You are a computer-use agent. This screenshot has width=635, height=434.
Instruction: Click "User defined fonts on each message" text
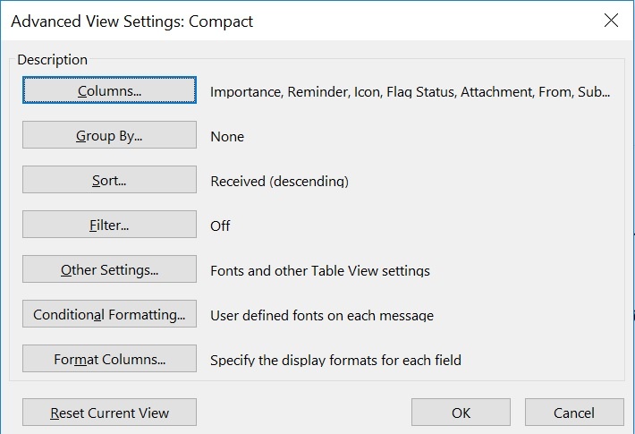(x=322, y=315)
